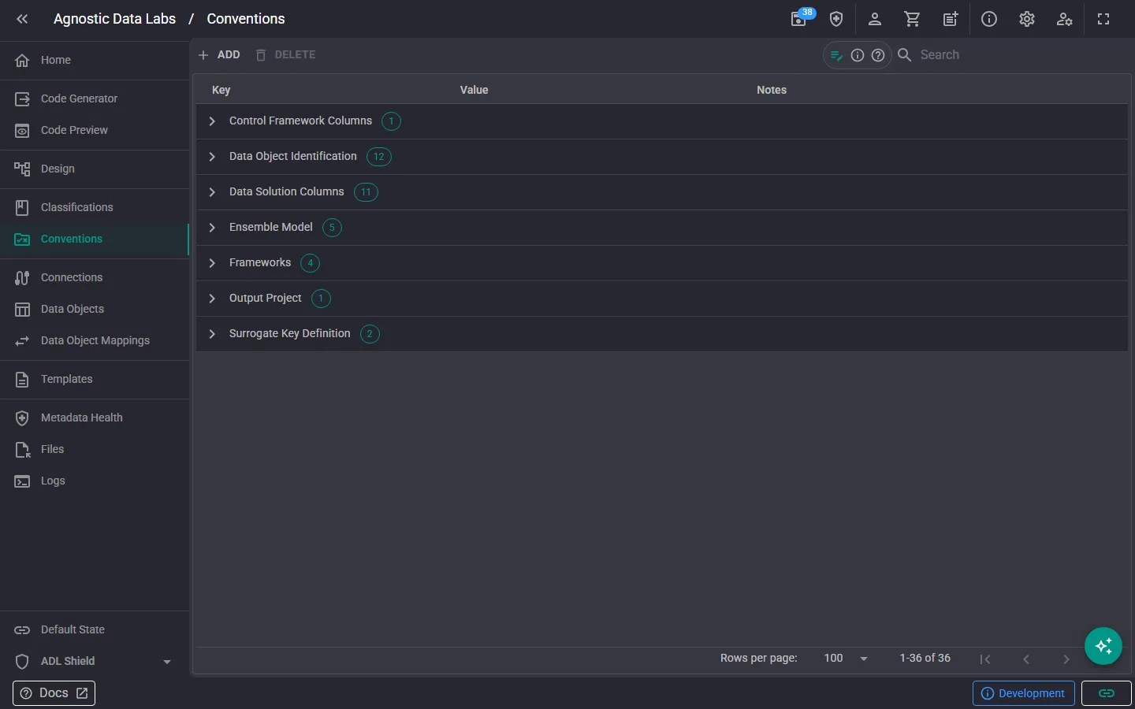
Task: Click the Logs terminal icon
Action: point(22,481)
